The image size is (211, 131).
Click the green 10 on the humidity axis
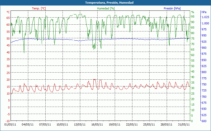click(x=193, y=110)
